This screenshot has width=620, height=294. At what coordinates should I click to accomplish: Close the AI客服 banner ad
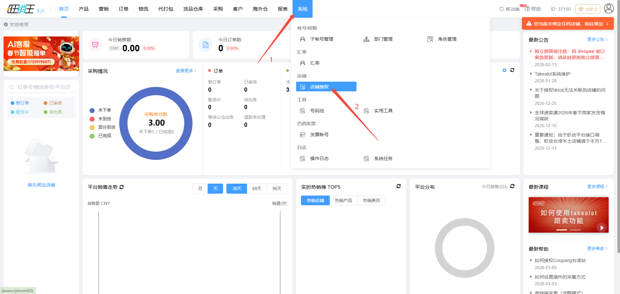click(74, 37)
